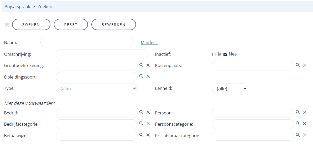The height and width of the screenshot is (144, 313).
Task: Clear the Persoon field with X icon
Action: click(x=305, y=112)
